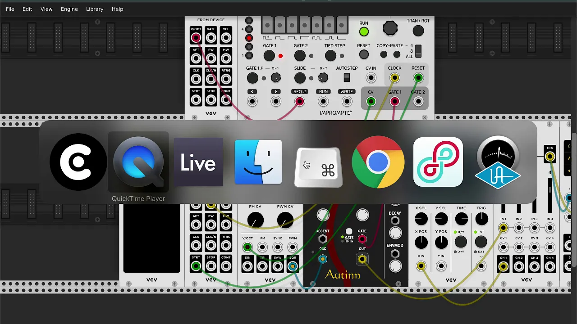Viewport: 577px width, 324px height.
Task: Open the File menu
Action: pos(10,9)
